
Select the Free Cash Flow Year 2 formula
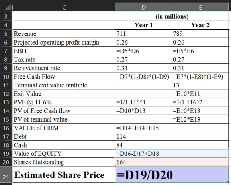(x=200, y=77)
